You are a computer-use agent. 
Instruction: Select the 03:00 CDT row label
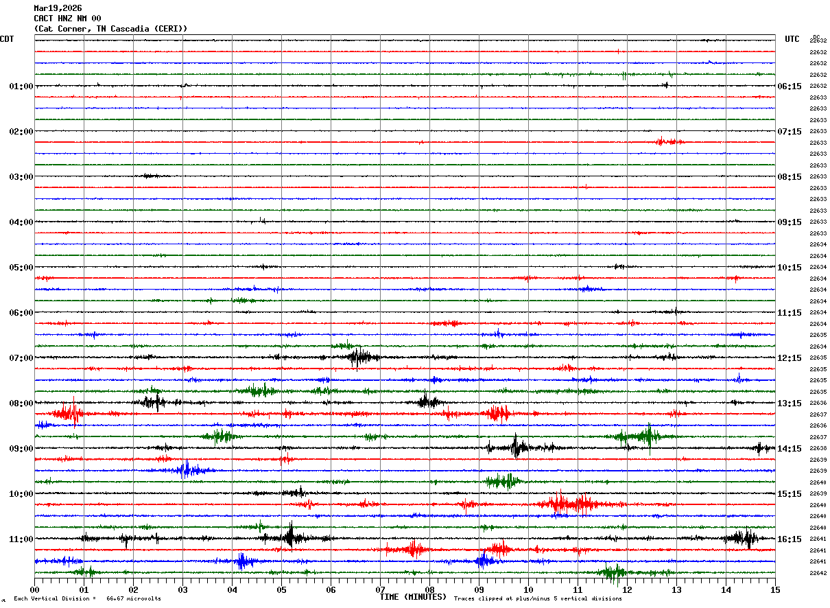point(21,177)
